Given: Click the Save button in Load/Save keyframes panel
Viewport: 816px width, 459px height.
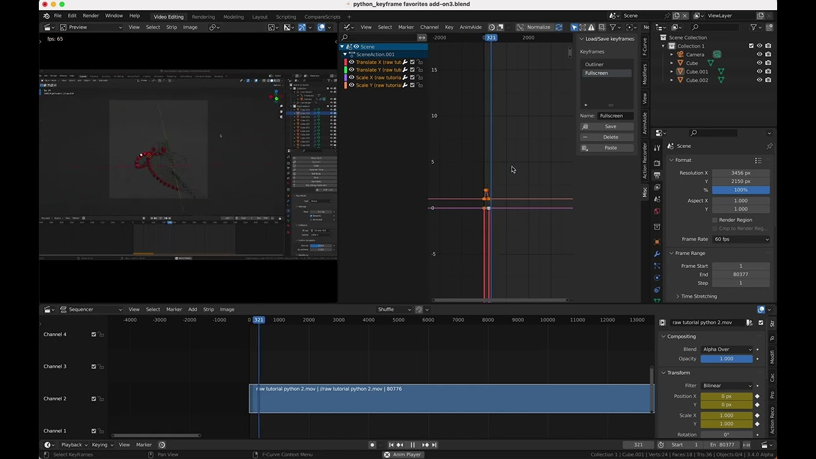Looking at the screenshot, I should (610, 126).
